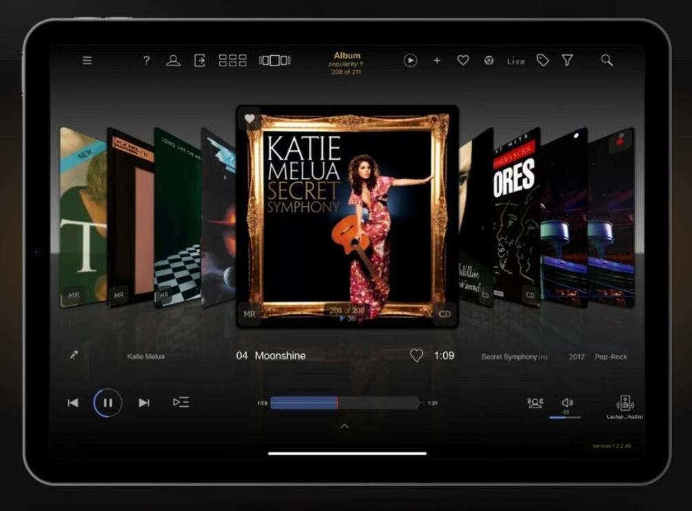Click the Pop-Rock genre label
This screenshot has height=511, width=692.
611,357
